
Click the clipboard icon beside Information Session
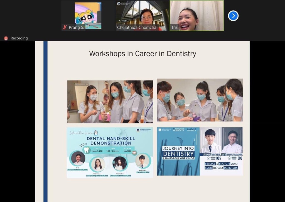96,133
